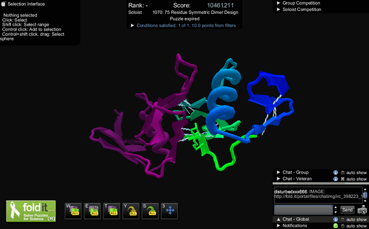Click the camera screenshot icon in chat
Image resolution: width=369 pixels, height=229 pixels.
click(362, 210)
